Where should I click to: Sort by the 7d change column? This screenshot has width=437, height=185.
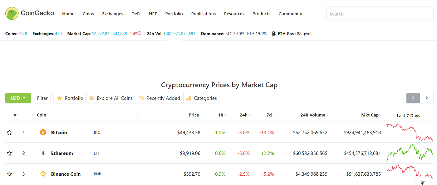pos(271,115)
